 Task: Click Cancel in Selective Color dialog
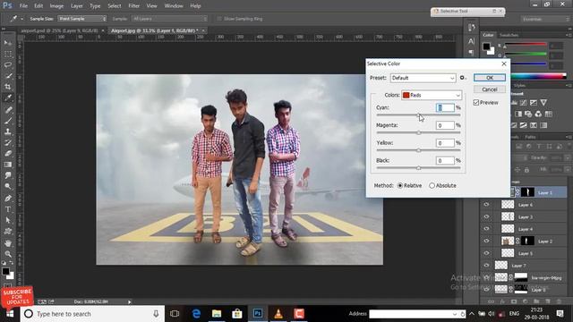tap(490, 89)
